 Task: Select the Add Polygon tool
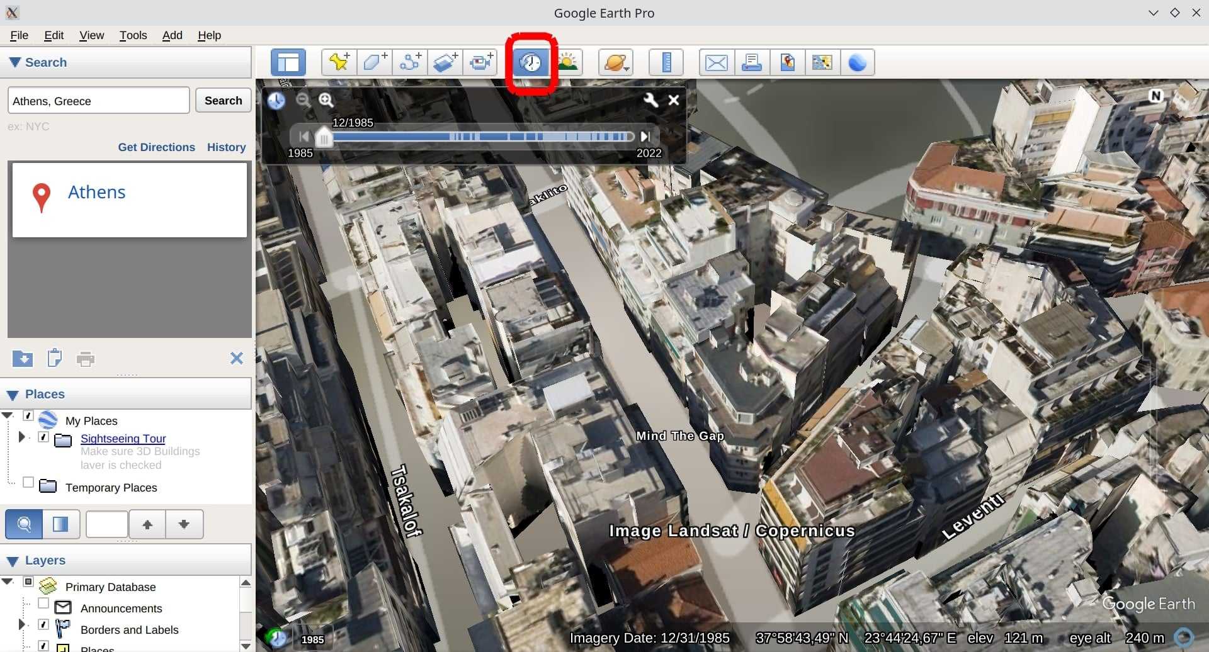(374, 62)
